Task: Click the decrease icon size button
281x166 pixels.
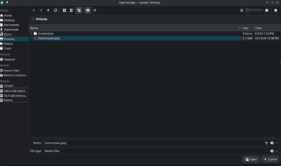Action: [x=241, y=10]
